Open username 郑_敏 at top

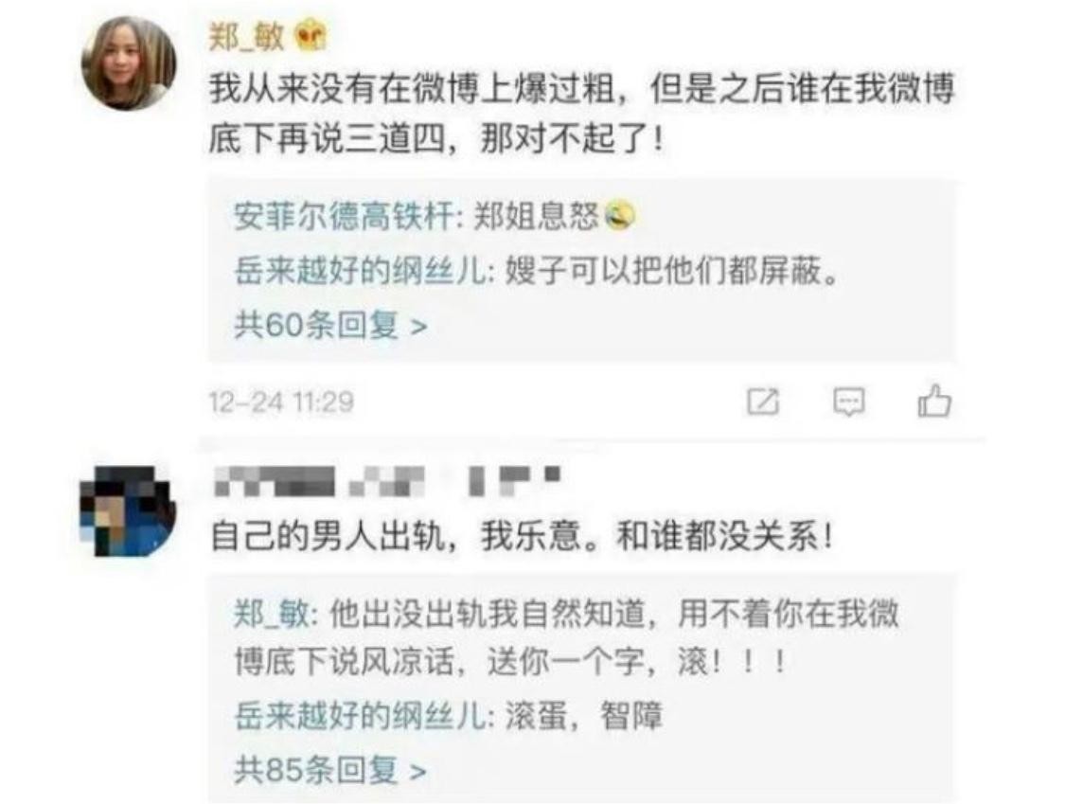pyautogui.click(x=246, y=36)
